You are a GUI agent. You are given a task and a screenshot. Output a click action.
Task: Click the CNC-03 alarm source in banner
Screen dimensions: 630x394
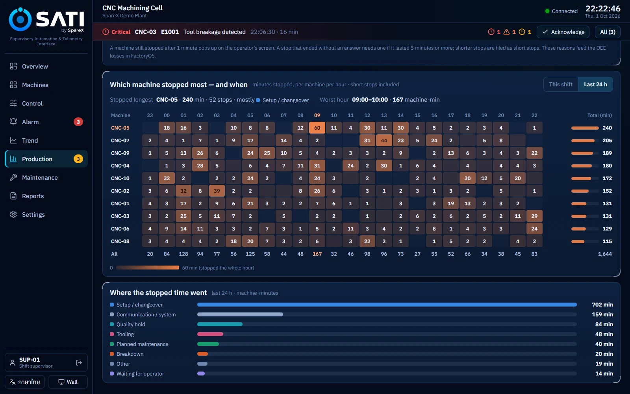pos(145,32)
